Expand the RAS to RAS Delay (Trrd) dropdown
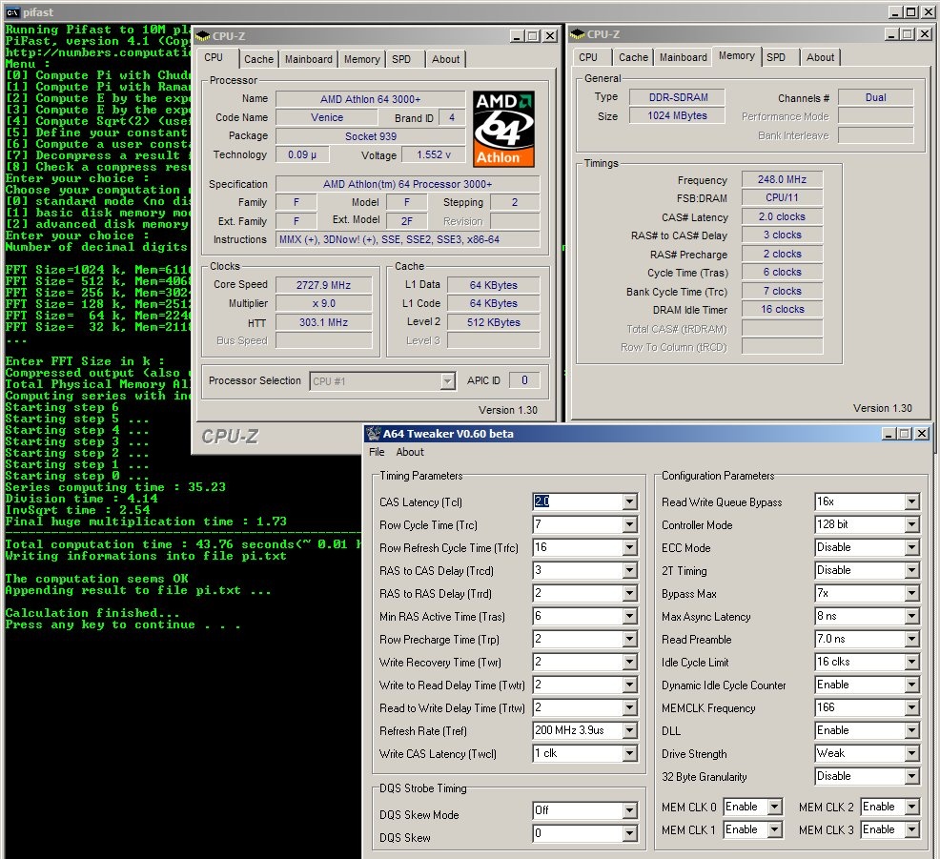940x859 pixels. click(629, 593)
